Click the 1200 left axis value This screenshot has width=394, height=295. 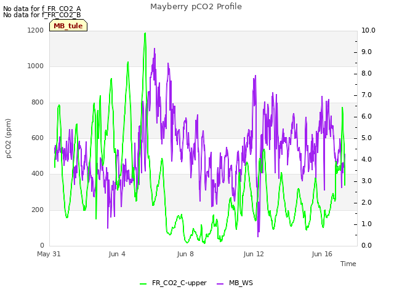click(x=36, y=30)
